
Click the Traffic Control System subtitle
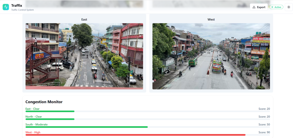pos(22,10)
